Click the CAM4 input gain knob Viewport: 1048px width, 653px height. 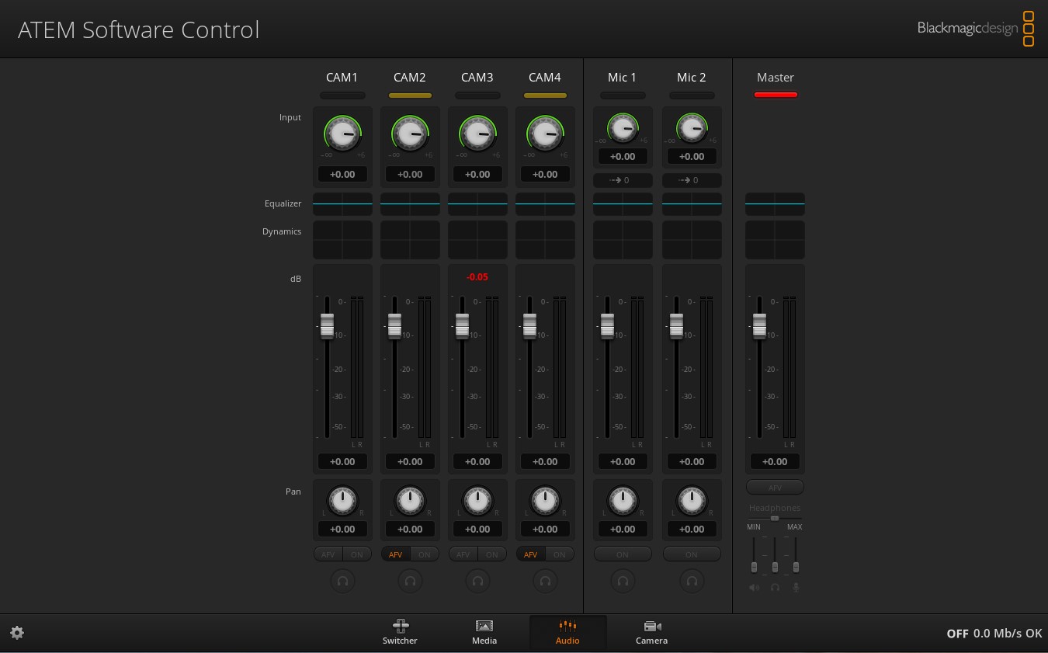point(545,134)
